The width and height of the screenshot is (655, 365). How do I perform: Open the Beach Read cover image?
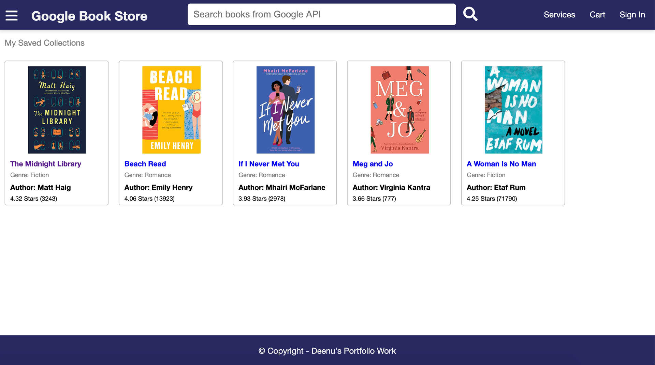[x=171, y=110]
